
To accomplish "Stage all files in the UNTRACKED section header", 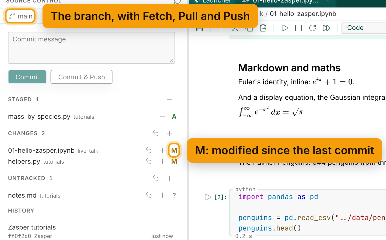I will point(169,178).
